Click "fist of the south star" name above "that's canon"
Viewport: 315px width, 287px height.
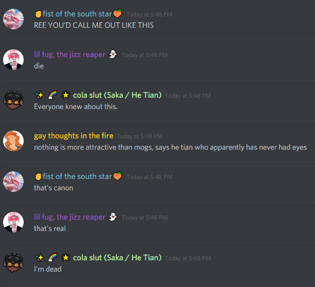click(x=77, y=176)
